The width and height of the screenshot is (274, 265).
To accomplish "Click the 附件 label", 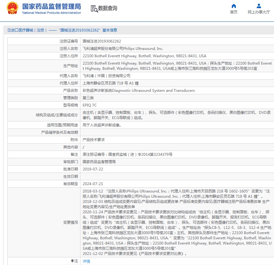I will [74, 140].
